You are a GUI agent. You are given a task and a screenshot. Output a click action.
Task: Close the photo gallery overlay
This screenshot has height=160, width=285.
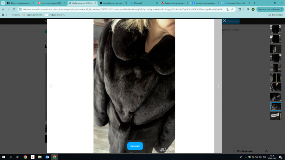pyautogui.click(x=224, y=21)
